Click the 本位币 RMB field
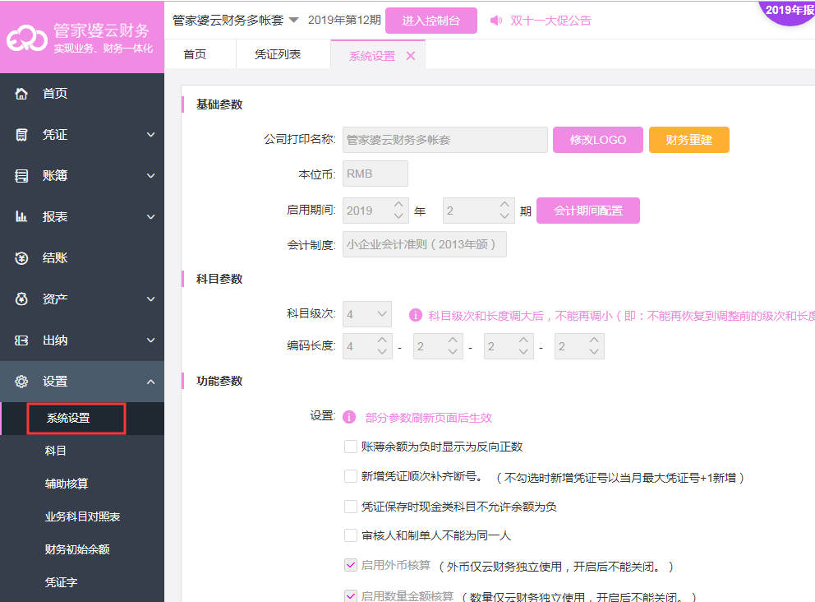The image size is (815, 602). click(375, 174)
